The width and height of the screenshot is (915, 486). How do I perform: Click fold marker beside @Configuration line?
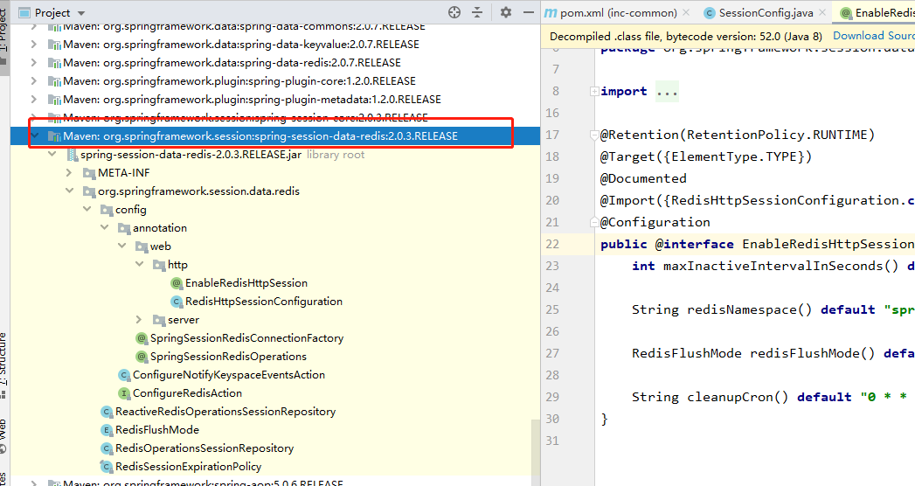(x=594, y=222)
